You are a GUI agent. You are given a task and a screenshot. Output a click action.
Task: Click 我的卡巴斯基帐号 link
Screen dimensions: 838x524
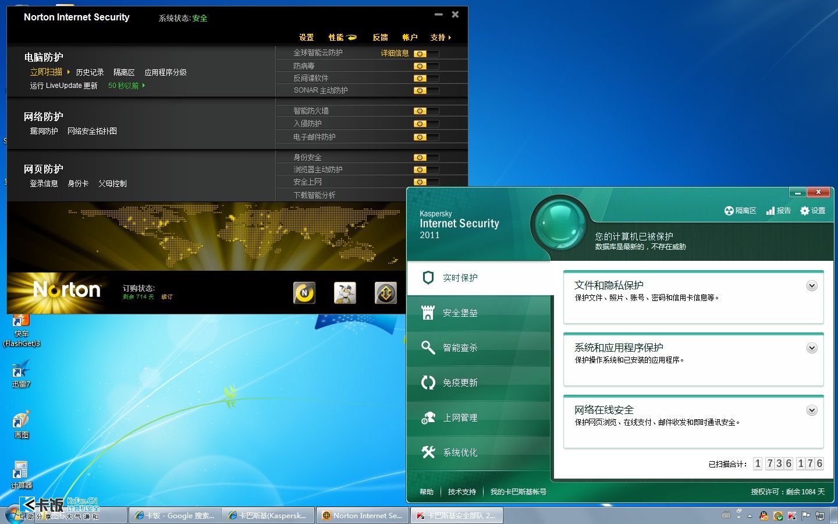click(x=519, y=492)
